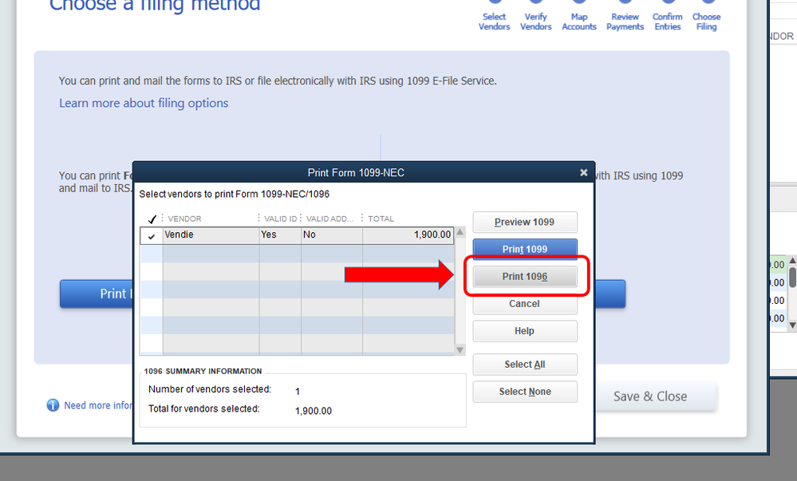Click Select All vendors button
Viewport: 797px width, 481px height.
coord(525,365)
